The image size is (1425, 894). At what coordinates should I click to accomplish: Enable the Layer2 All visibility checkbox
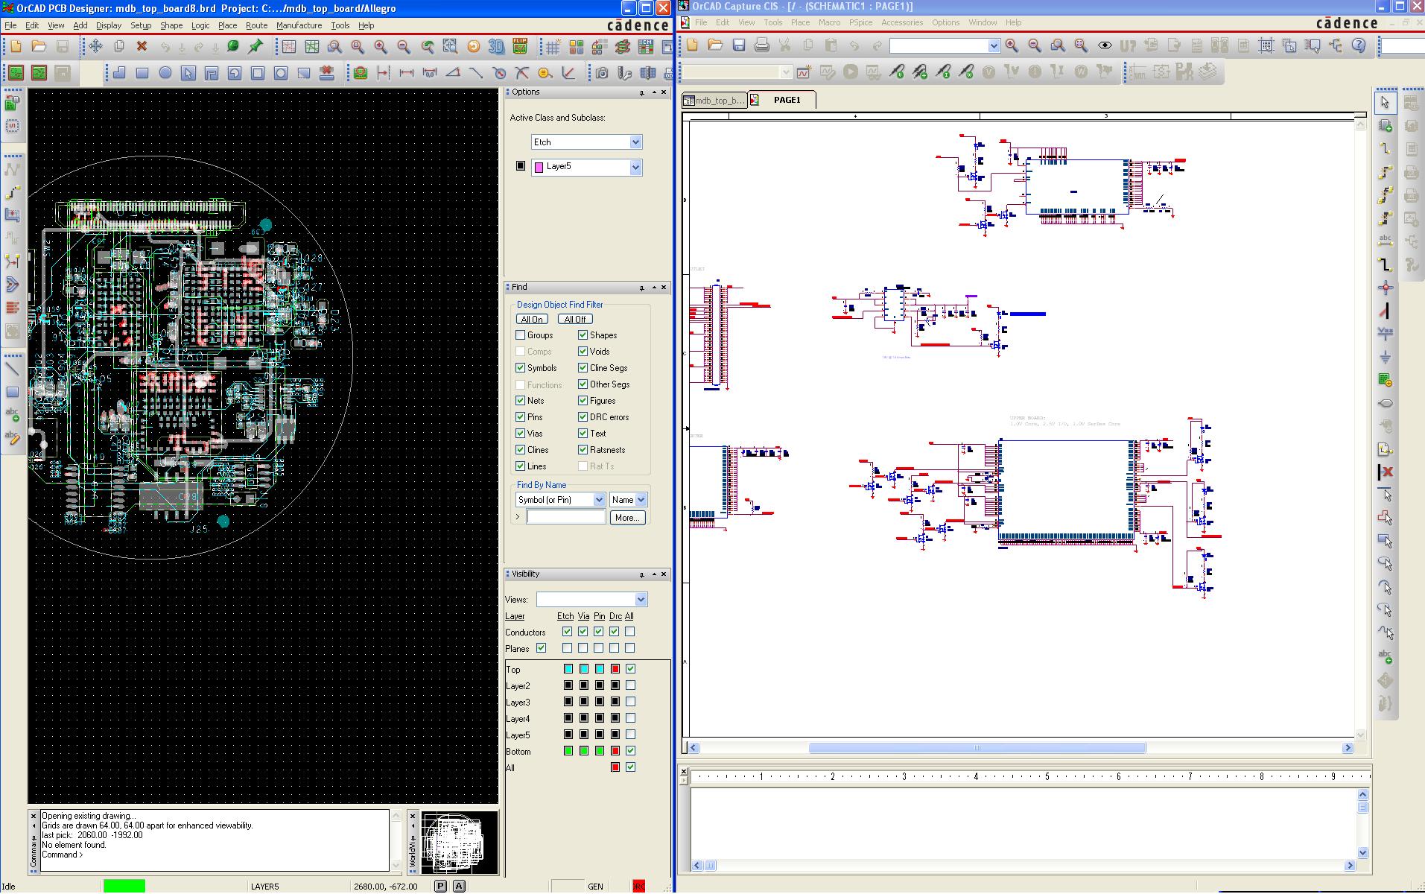(630, 685)
